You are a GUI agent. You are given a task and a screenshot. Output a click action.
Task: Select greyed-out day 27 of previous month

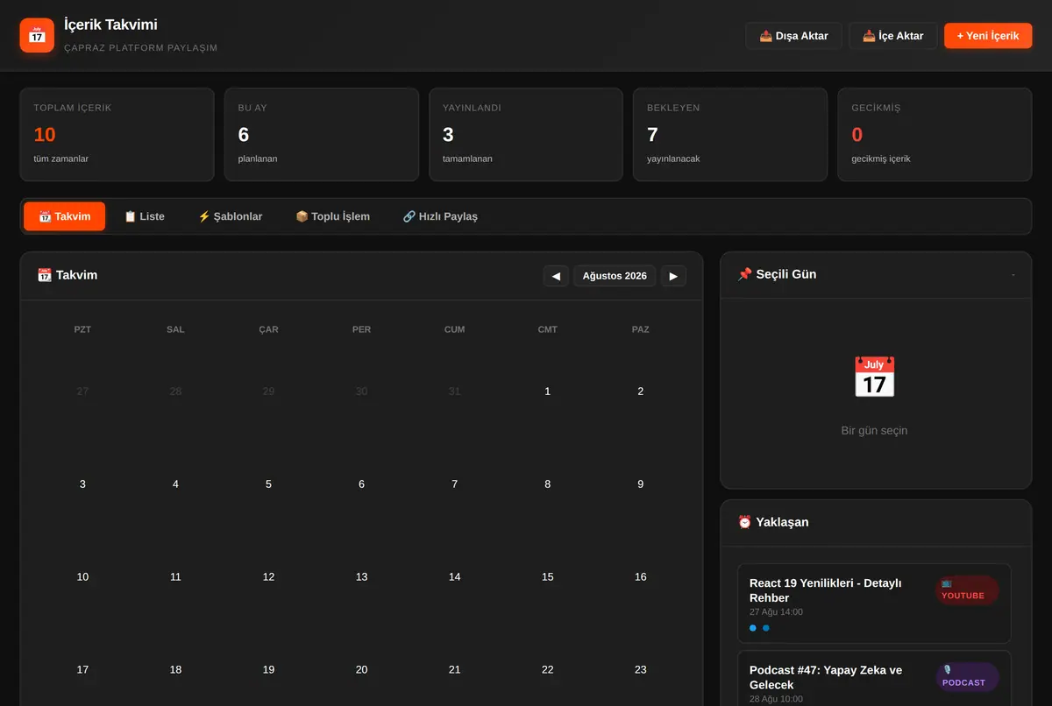82,392
